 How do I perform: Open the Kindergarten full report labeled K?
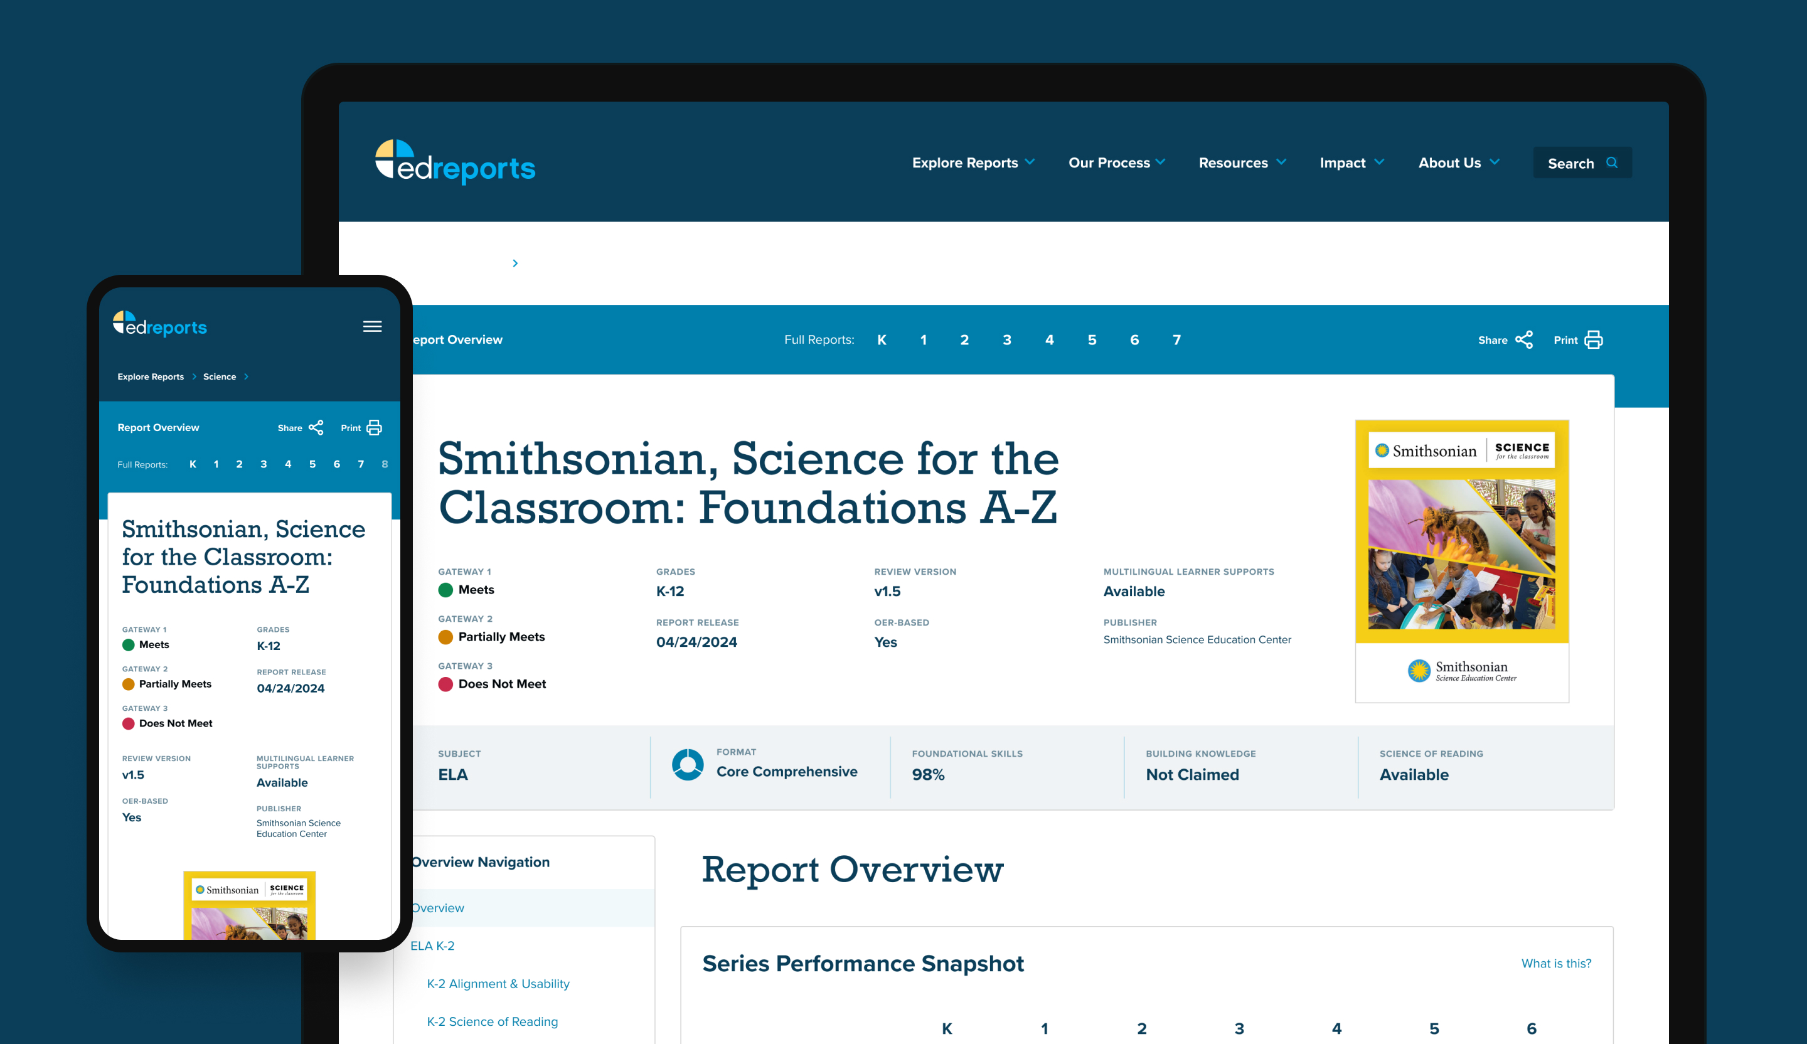click(x=882, y=339)
